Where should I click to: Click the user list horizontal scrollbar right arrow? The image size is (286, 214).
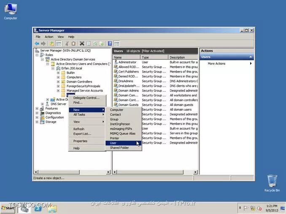point(196,172)
